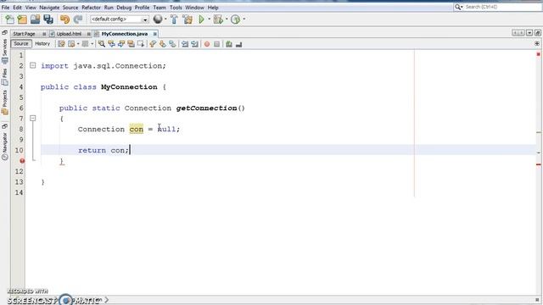Toggle Bookmark editor icon
543x305 pixels.
(x=172, y=44)
